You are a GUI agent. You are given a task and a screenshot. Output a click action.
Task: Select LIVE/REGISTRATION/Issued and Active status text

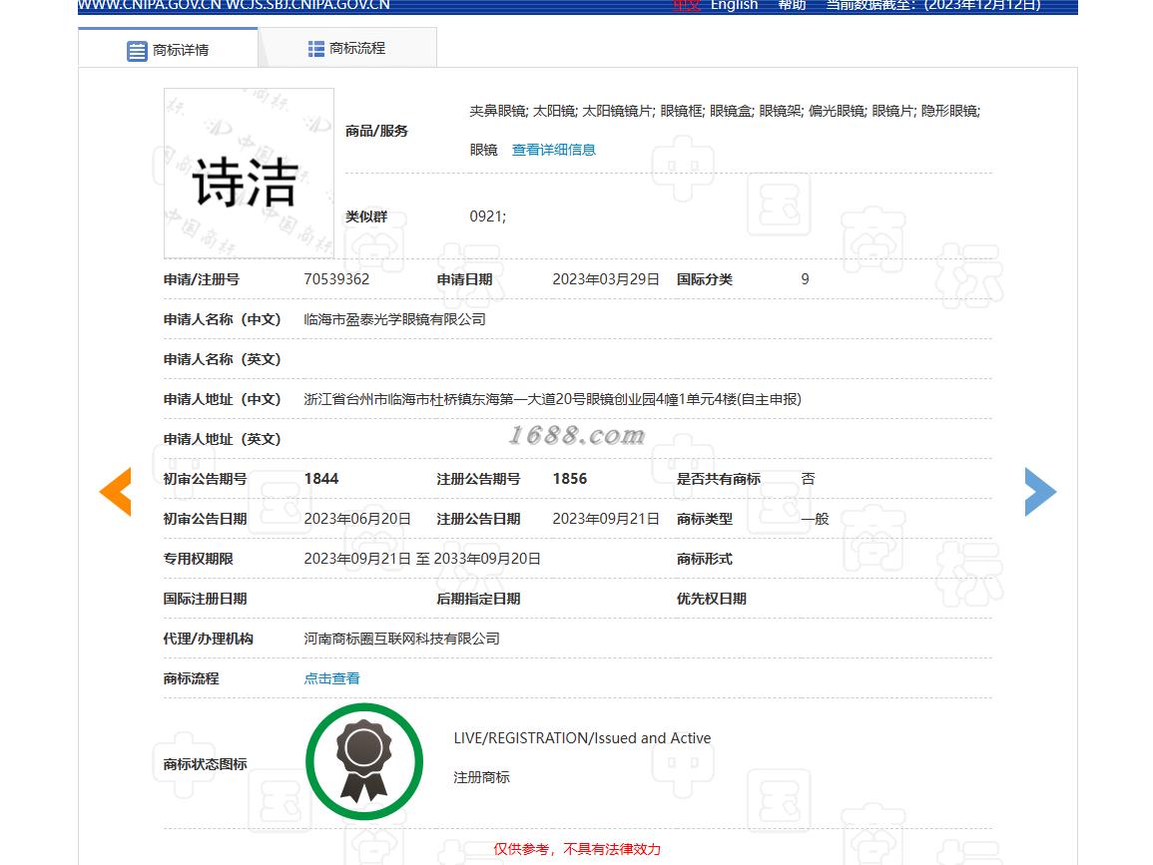pos(582,738)
